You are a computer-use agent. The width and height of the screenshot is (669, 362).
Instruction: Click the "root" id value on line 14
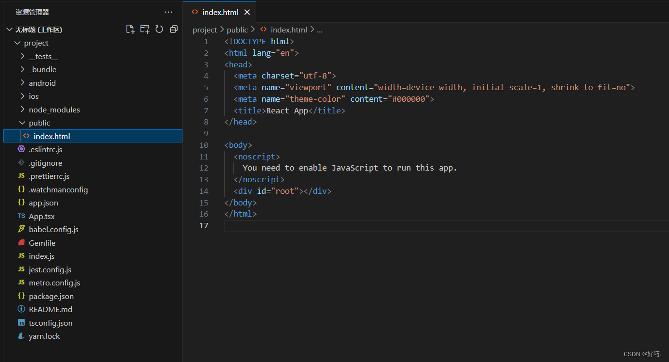pyautogui.click(x=285, y=191)
